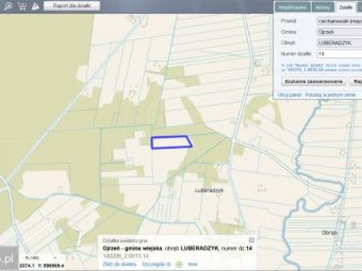Image resolution: width=362 pixels, height=271 pixels.
Task: Select the parcel ID text in popup
Action: pyautogui.click(x=126, y=256)
